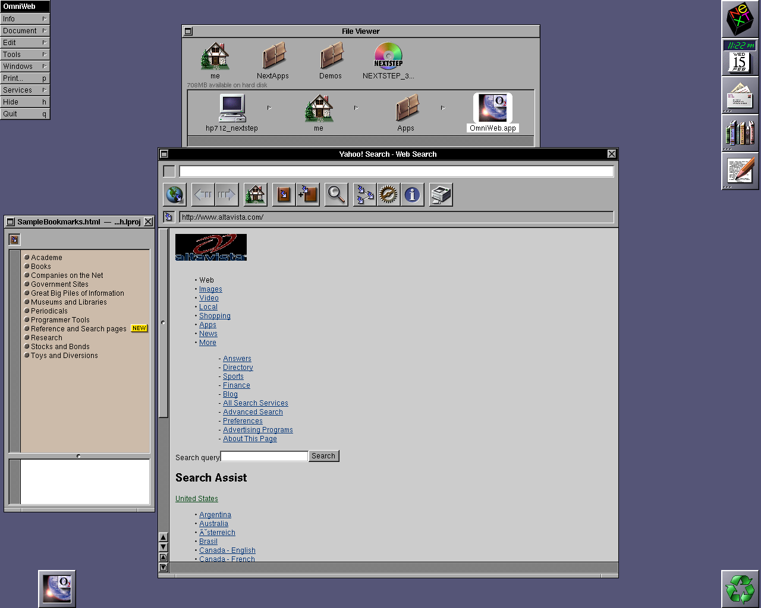Click the blue info icon in toolbar
The height and width of the screenshot is (608, 761).
coord(412,195)
